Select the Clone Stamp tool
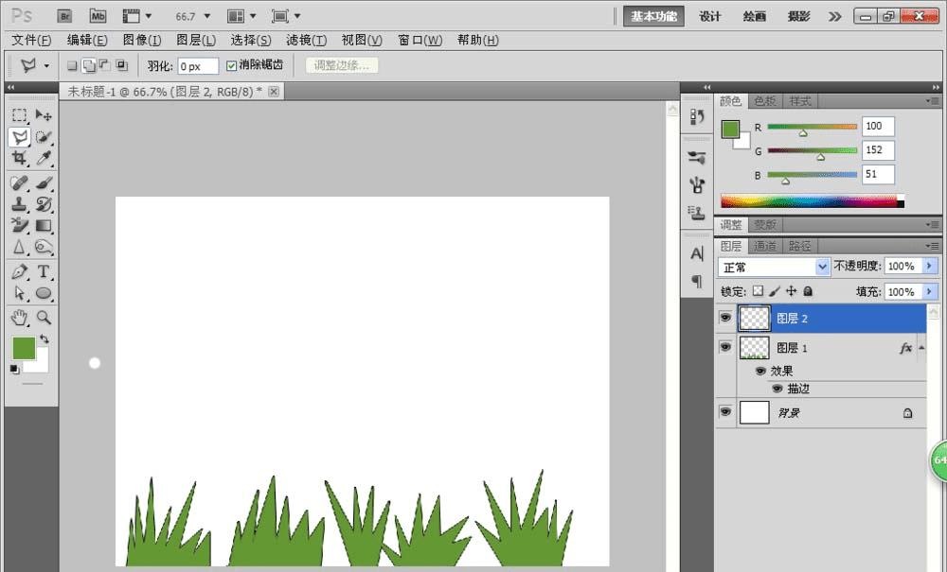This screenshot has width=947, height=572. click(19, 203)
